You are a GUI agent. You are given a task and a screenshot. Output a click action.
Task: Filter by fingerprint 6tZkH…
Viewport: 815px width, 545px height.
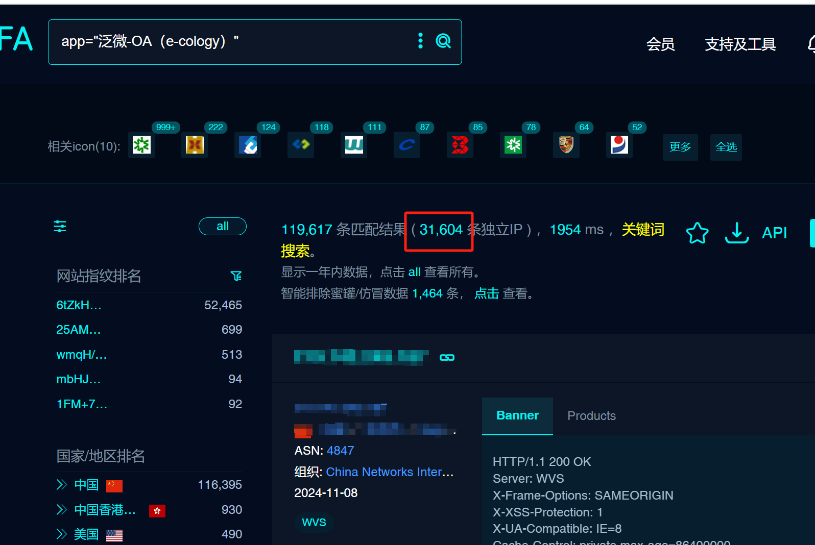79,305
